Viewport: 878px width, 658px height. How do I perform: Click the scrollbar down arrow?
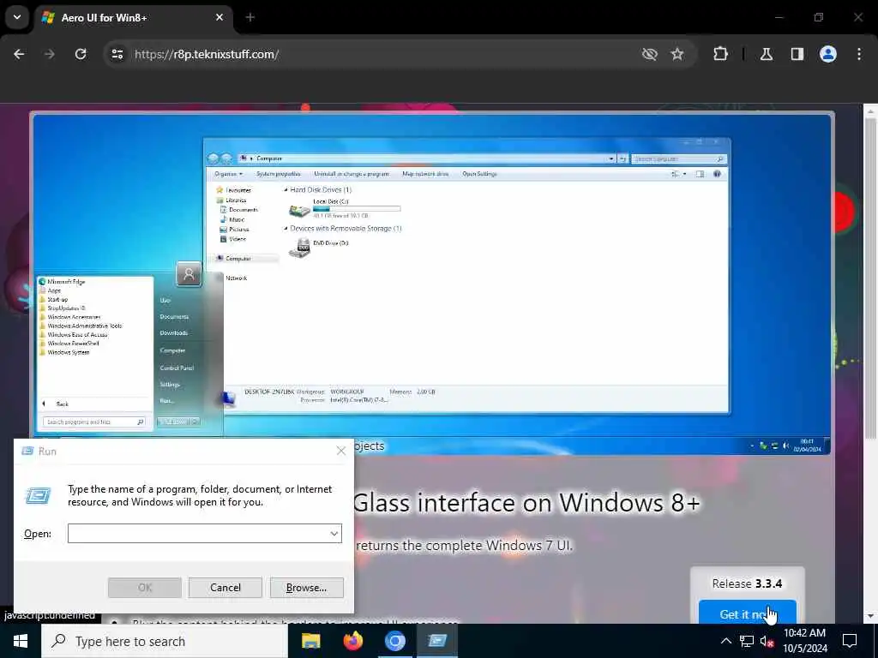coord(870,617)
